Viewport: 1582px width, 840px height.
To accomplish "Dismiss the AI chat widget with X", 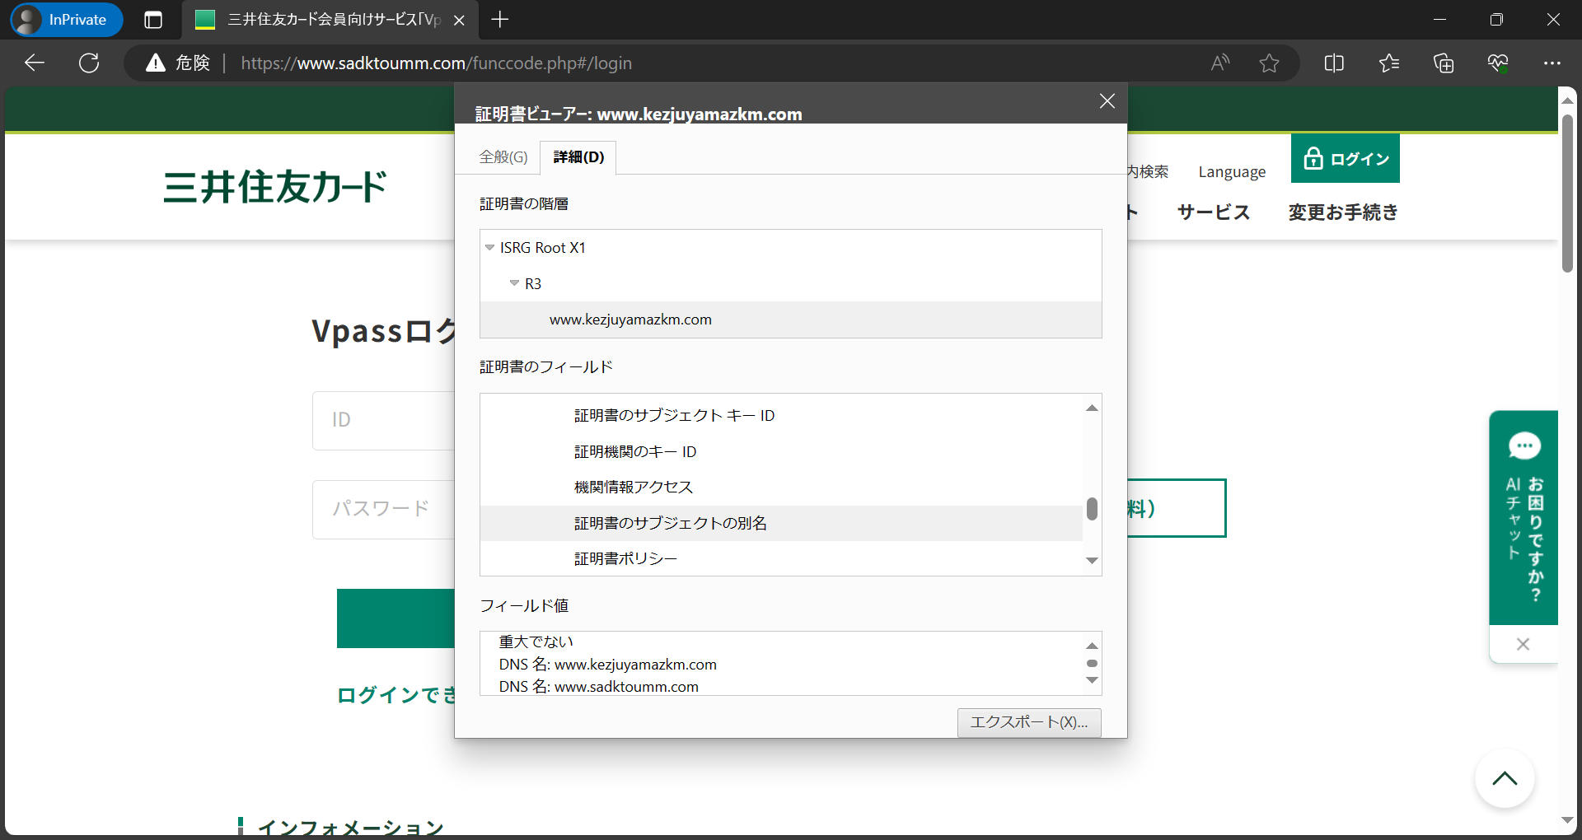I will (x=1523, y=644).
